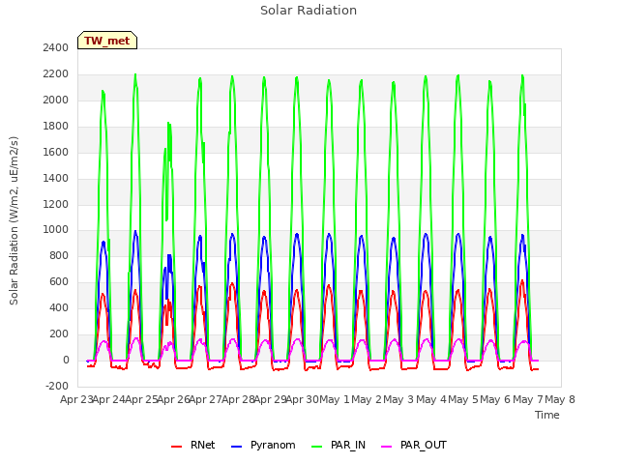Click the May 4 x-axis tick label
The image size is (619, 464).
[x=431, y=399]
